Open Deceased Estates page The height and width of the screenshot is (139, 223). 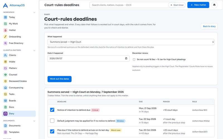[x=19, y=81]
